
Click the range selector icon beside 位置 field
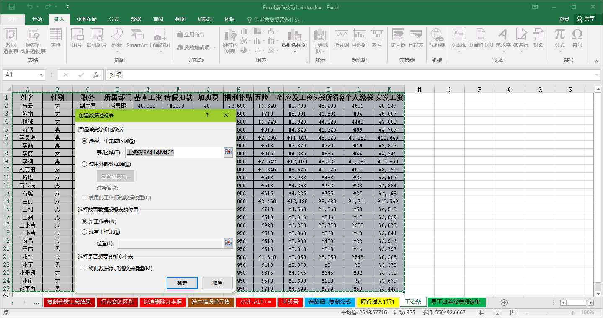(x=228, y=243)
